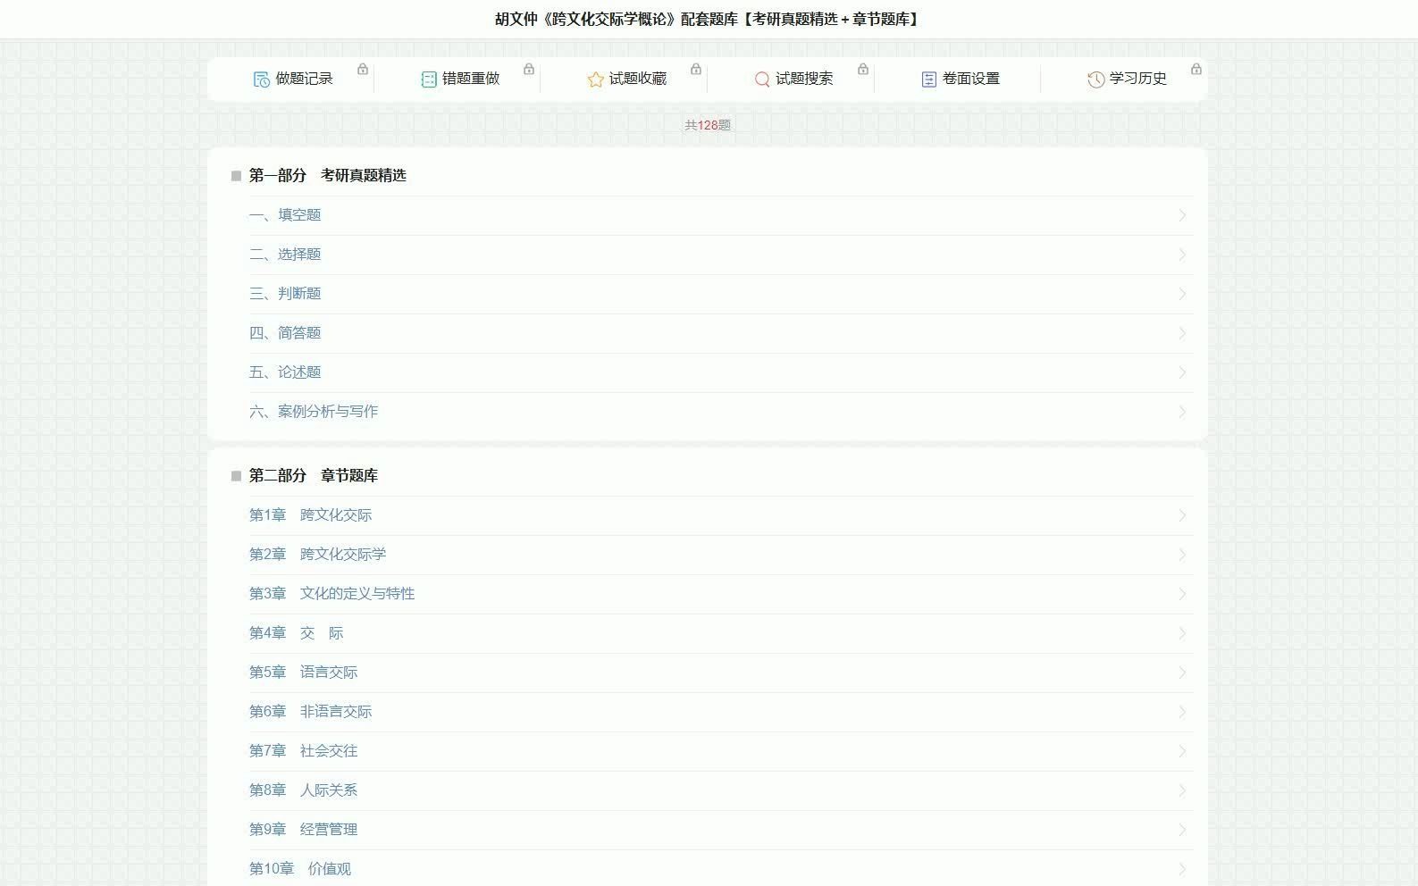Click the 共128题 question count text
This screenshot has width=1418, height=886.
click(x=708, y=126)
